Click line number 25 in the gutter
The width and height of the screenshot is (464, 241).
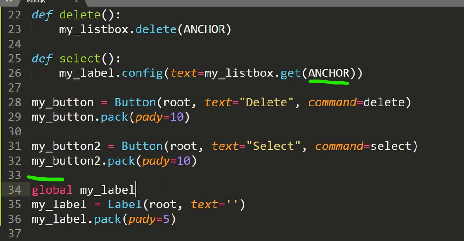point(15,59)
